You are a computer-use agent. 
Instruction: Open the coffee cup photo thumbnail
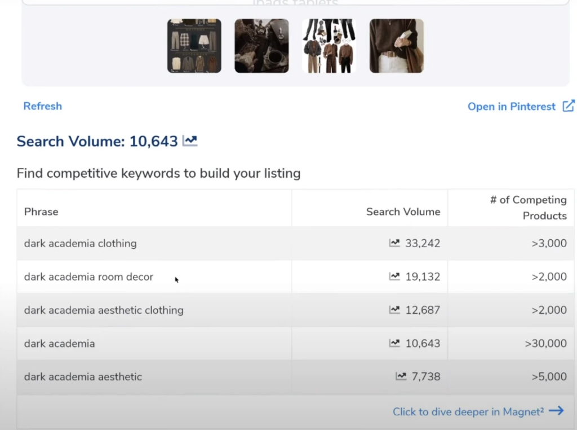pyautogui.click(x=261, y=46)
